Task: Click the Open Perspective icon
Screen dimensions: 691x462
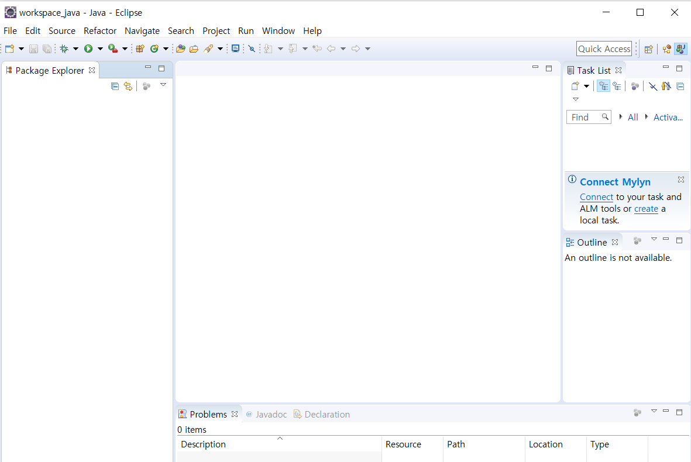Action: 648,49
